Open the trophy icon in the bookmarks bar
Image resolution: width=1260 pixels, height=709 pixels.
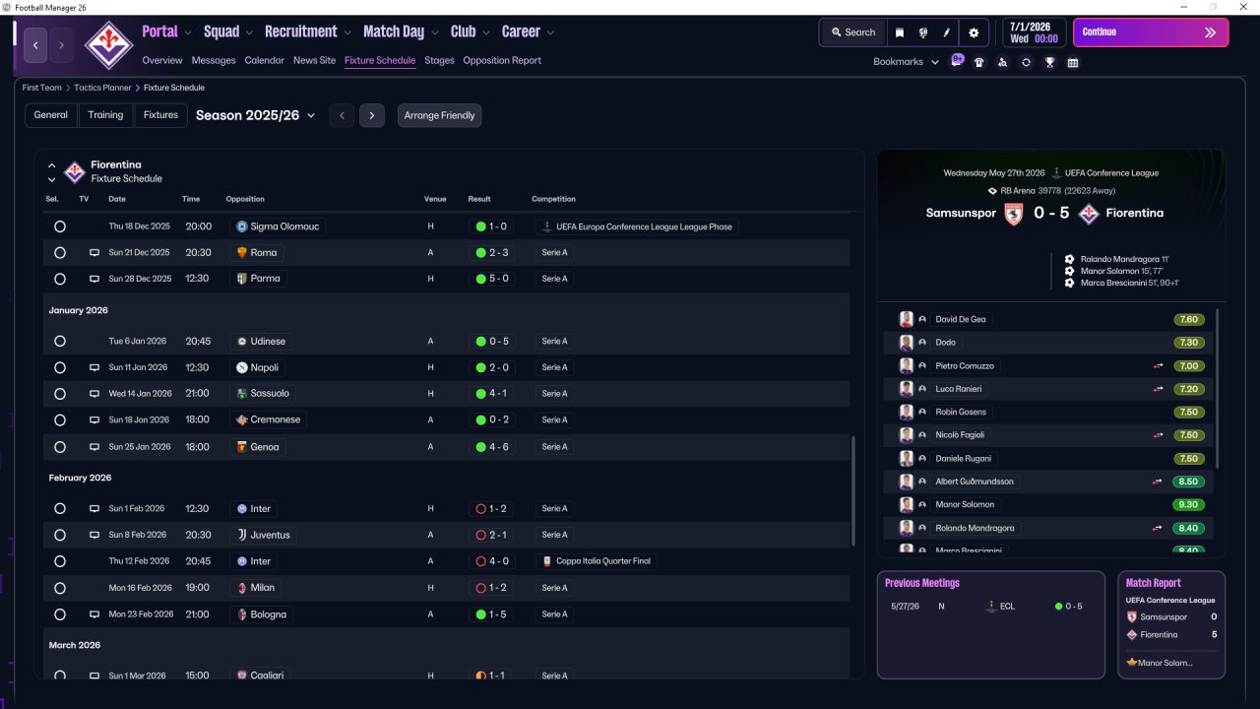(1049, 62)
